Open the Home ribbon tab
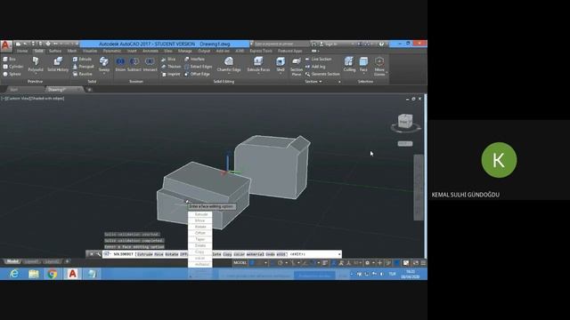 point(22,52)
